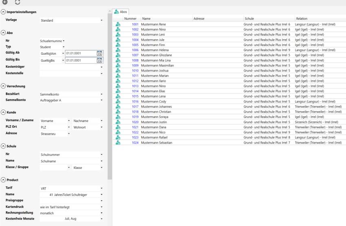Open the Vorlage dropdown showing Standard
This screenshot has width=346, height=226.
(71, 20)
